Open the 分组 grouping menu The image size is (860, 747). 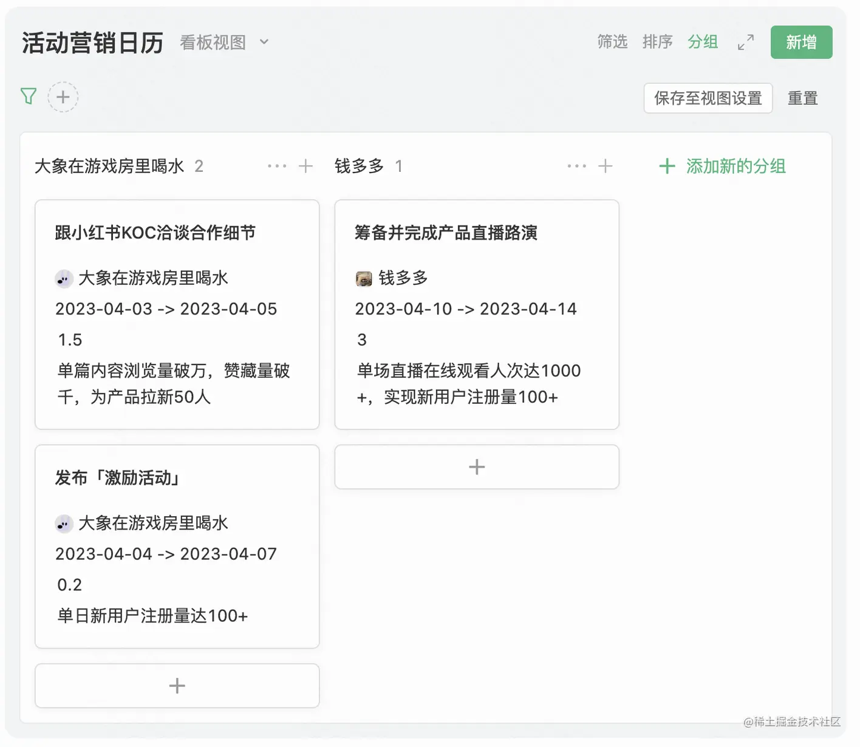coord(703,42)
